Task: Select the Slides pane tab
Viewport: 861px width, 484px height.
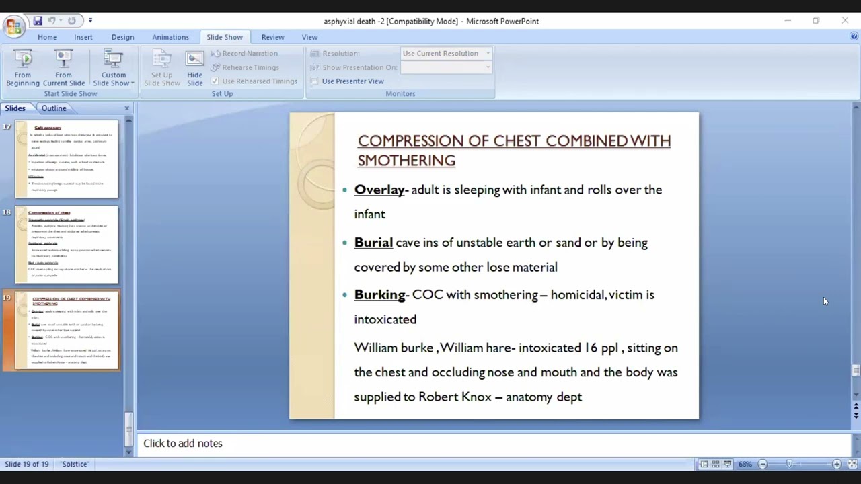Action: (15, 108)
